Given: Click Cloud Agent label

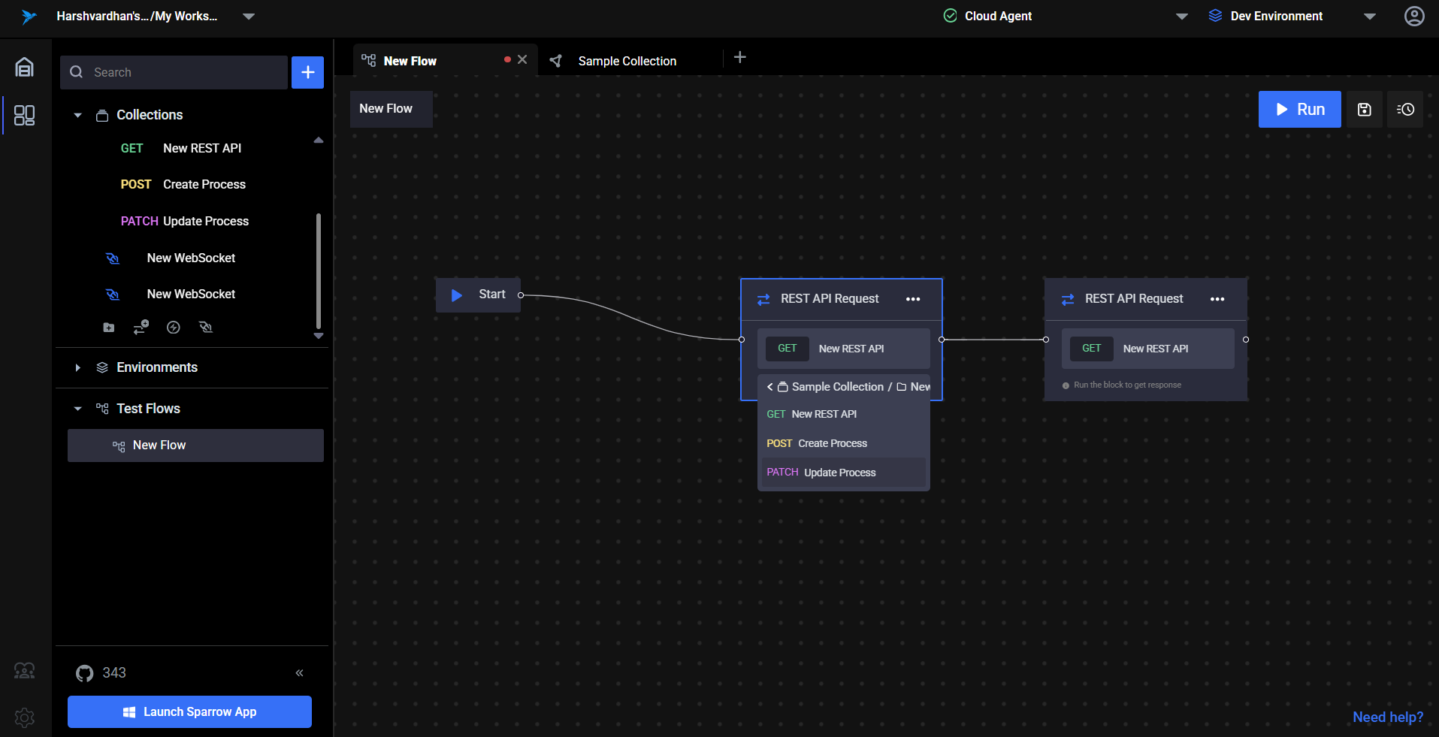Looking at the screenshot, I should tap(998, 17).
